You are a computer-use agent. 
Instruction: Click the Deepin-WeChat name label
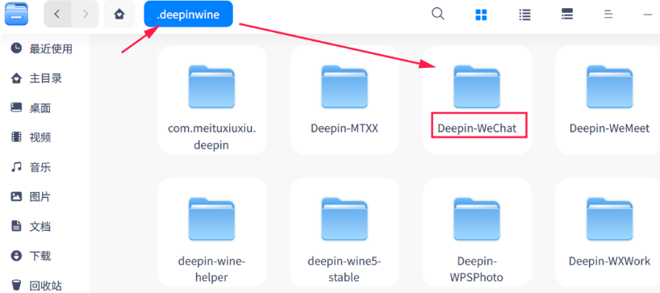pyautogui.click(x=477, y=128)
